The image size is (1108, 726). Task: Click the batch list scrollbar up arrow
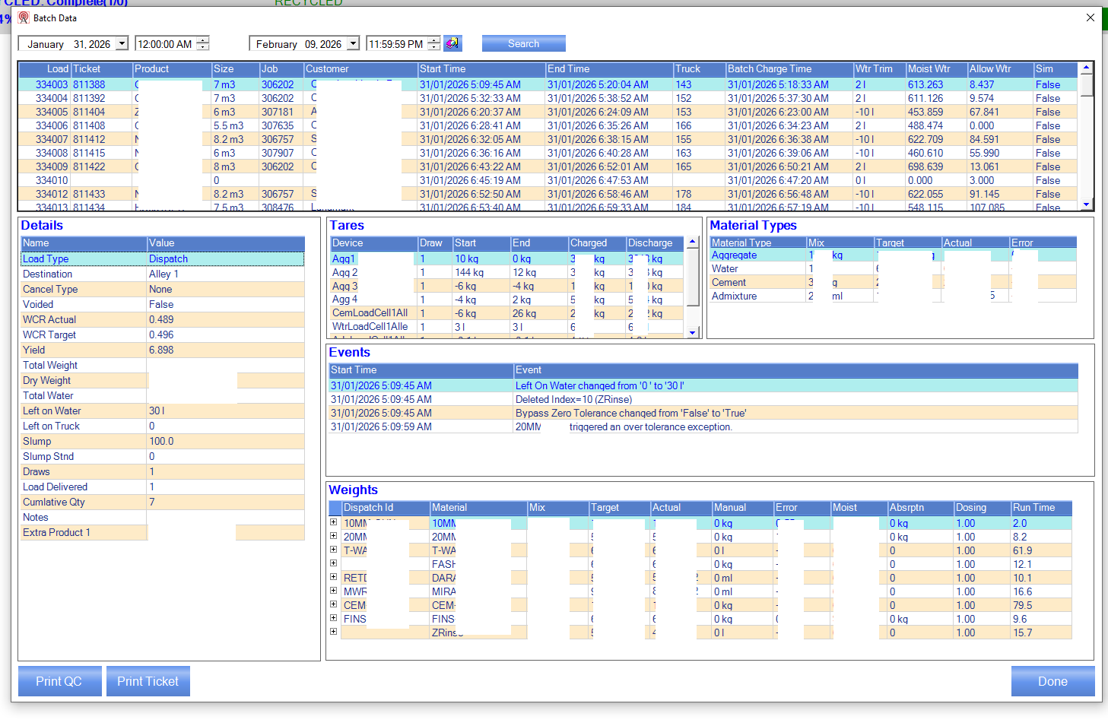(1086, 68)
